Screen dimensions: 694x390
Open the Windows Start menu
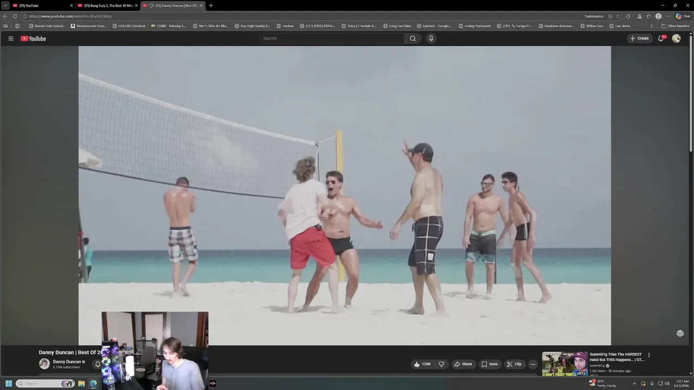tap(9, 383)
